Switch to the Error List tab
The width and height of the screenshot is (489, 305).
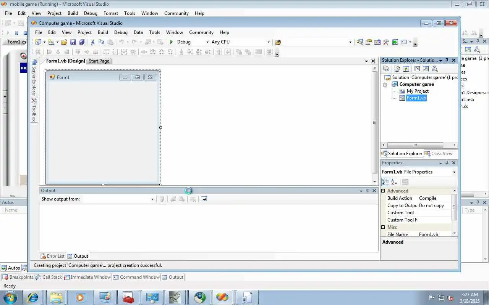(53, 256)
